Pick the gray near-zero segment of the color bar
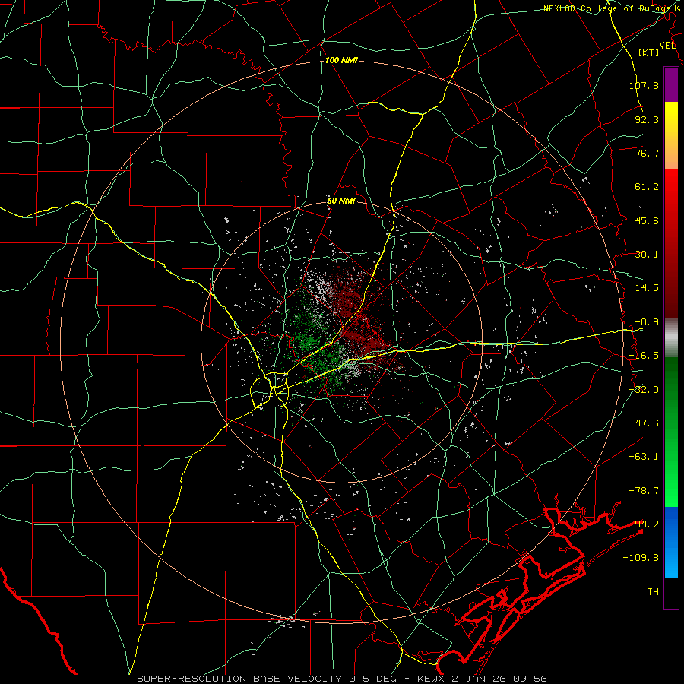The image size is (684, 684). (x=671, y=338)
